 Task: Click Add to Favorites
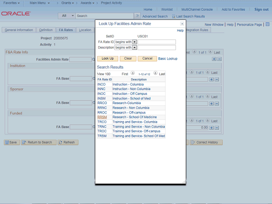click(233, 9)
